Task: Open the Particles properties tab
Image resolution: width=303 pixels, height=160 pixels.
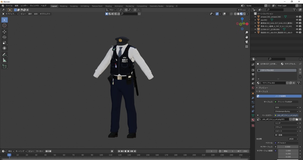Action: point(253,102)
